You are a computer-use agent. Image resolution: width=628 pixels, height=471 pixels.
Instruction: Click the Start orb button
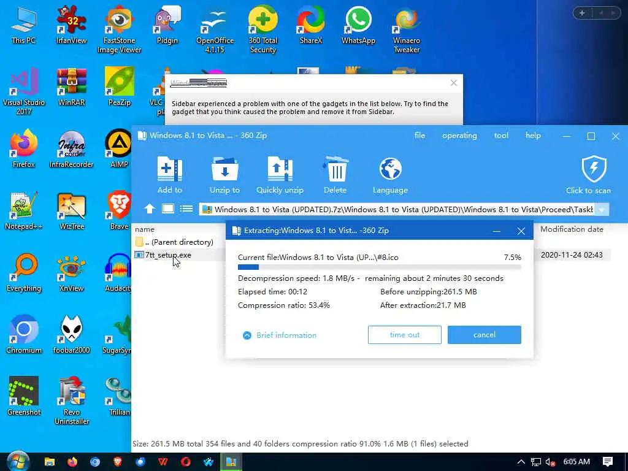pos(18,461)
